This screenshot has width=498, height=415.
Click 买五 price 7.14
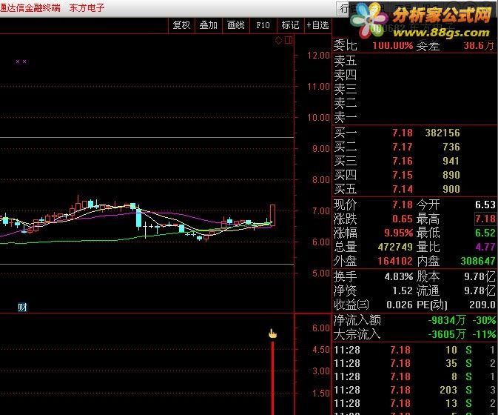pyautogui.click(x=402, y=189)
